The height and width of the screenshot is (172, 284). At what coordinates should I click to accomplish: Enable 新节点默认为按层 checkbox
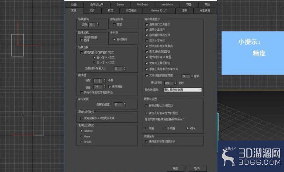click(x=146, y=106)
